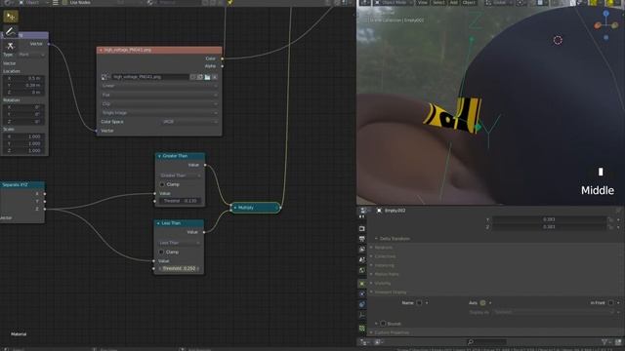Toggle the pin icon in node editor header
Screen dimensions: 625x351
click(x=230, y=2)
